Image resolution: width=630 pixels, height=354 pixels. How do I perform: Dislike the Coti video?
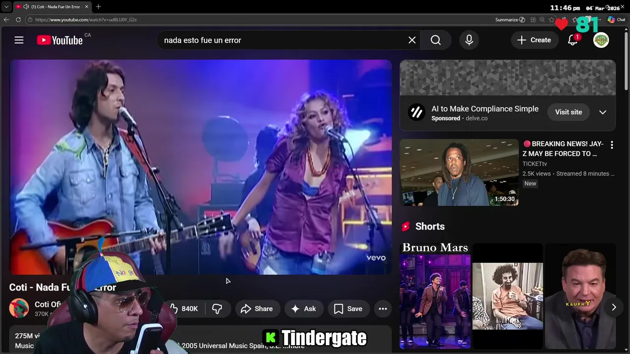click(x=217, y=309)
